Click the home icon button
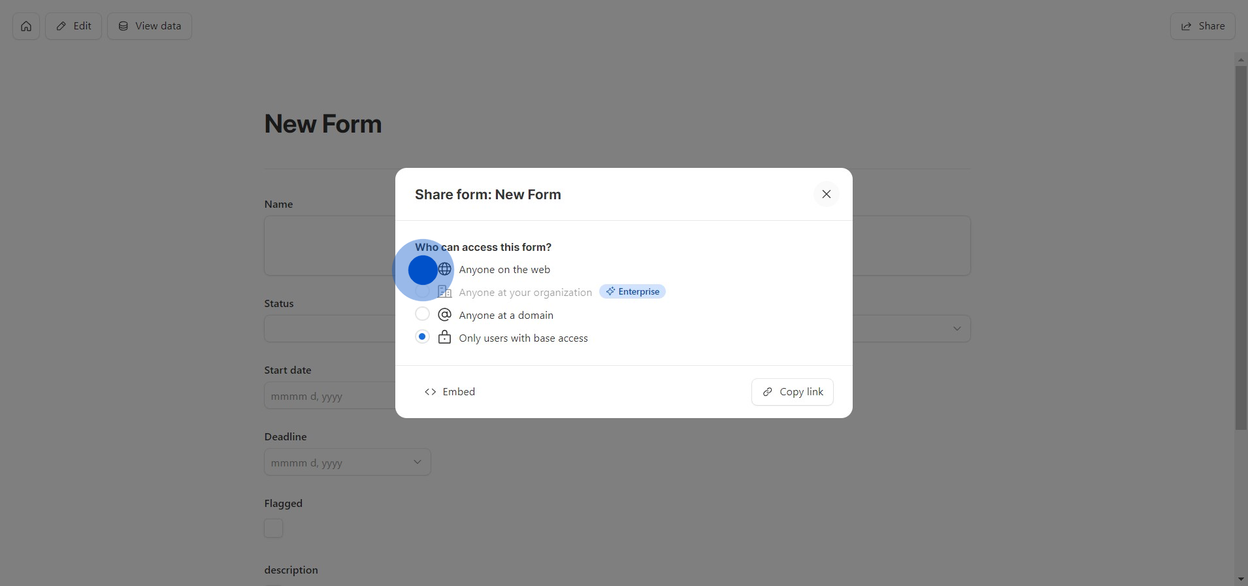This screenshot has width=1248, height=586. [x=26, y=26]
